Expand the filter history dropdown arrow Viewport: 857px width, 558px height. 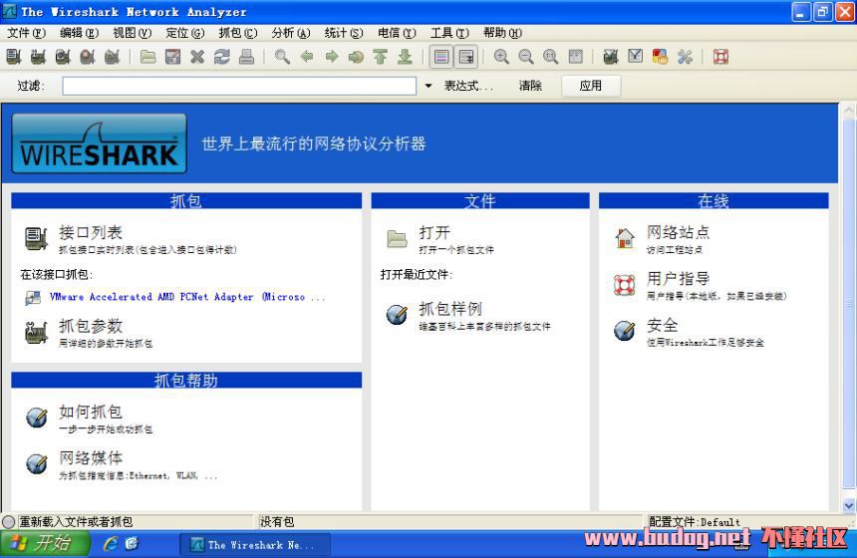click(428, 86)
